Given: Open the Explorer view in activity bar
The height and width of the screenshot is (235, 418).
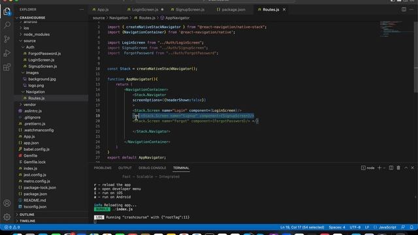Looking at the screenshot, I should (x=7, y=11).
